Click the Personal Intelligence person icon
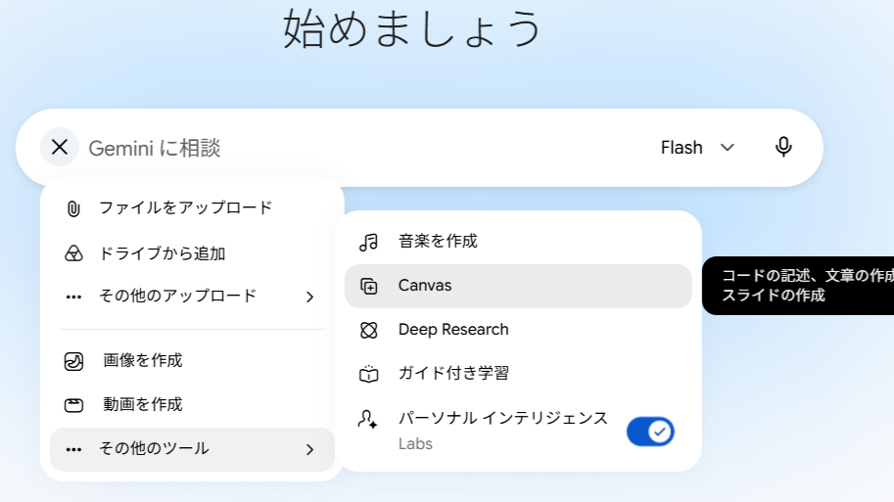This screenshot has width=894, height=502. [x=367, y=420]
